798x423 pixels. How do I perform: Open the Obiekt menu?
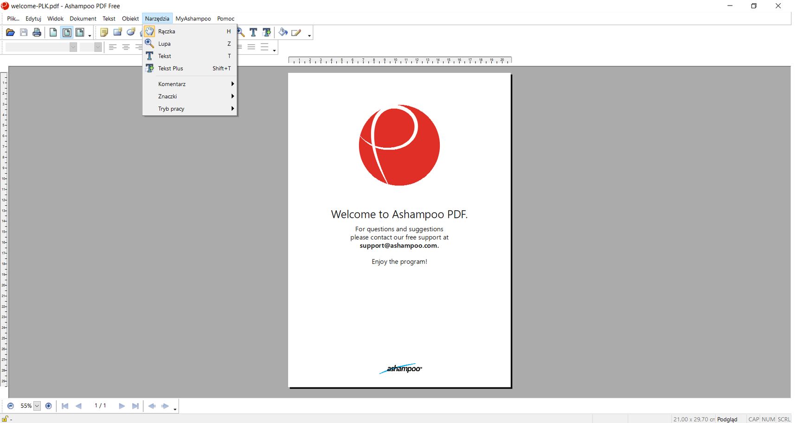[x=130, y=19]
